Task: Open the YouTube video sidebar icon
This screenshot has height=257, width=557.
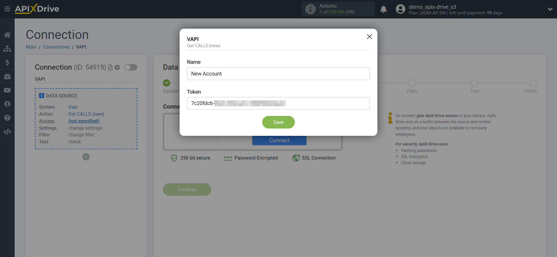Action: tap(7, 90)
